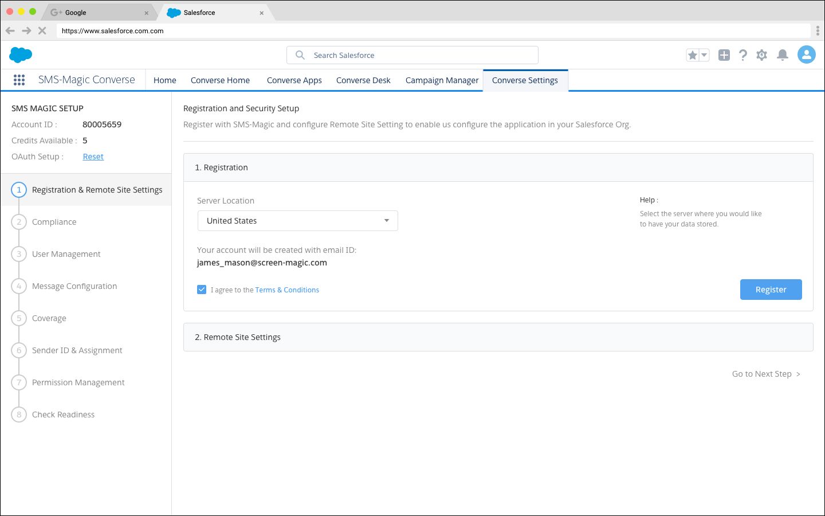Click the global actions plus icon
825x516 pixels.
tap(724, 55)
